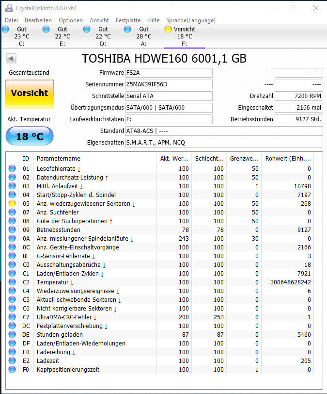Click the yellow Vorsicht health status button
This screenshot has height=394, width=327.
30,94
